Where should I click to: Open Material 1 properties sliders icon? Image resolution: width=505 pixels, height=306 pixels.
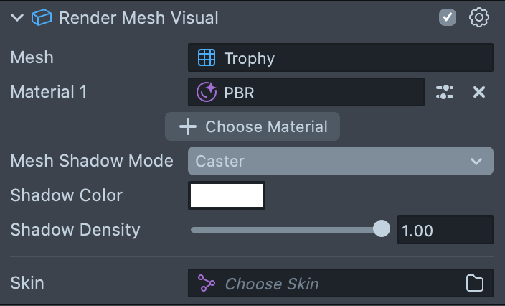[x=445, y=92]
